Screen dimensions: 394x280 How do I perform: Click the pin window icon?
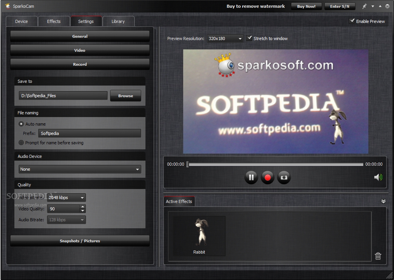tap(364, 6)
